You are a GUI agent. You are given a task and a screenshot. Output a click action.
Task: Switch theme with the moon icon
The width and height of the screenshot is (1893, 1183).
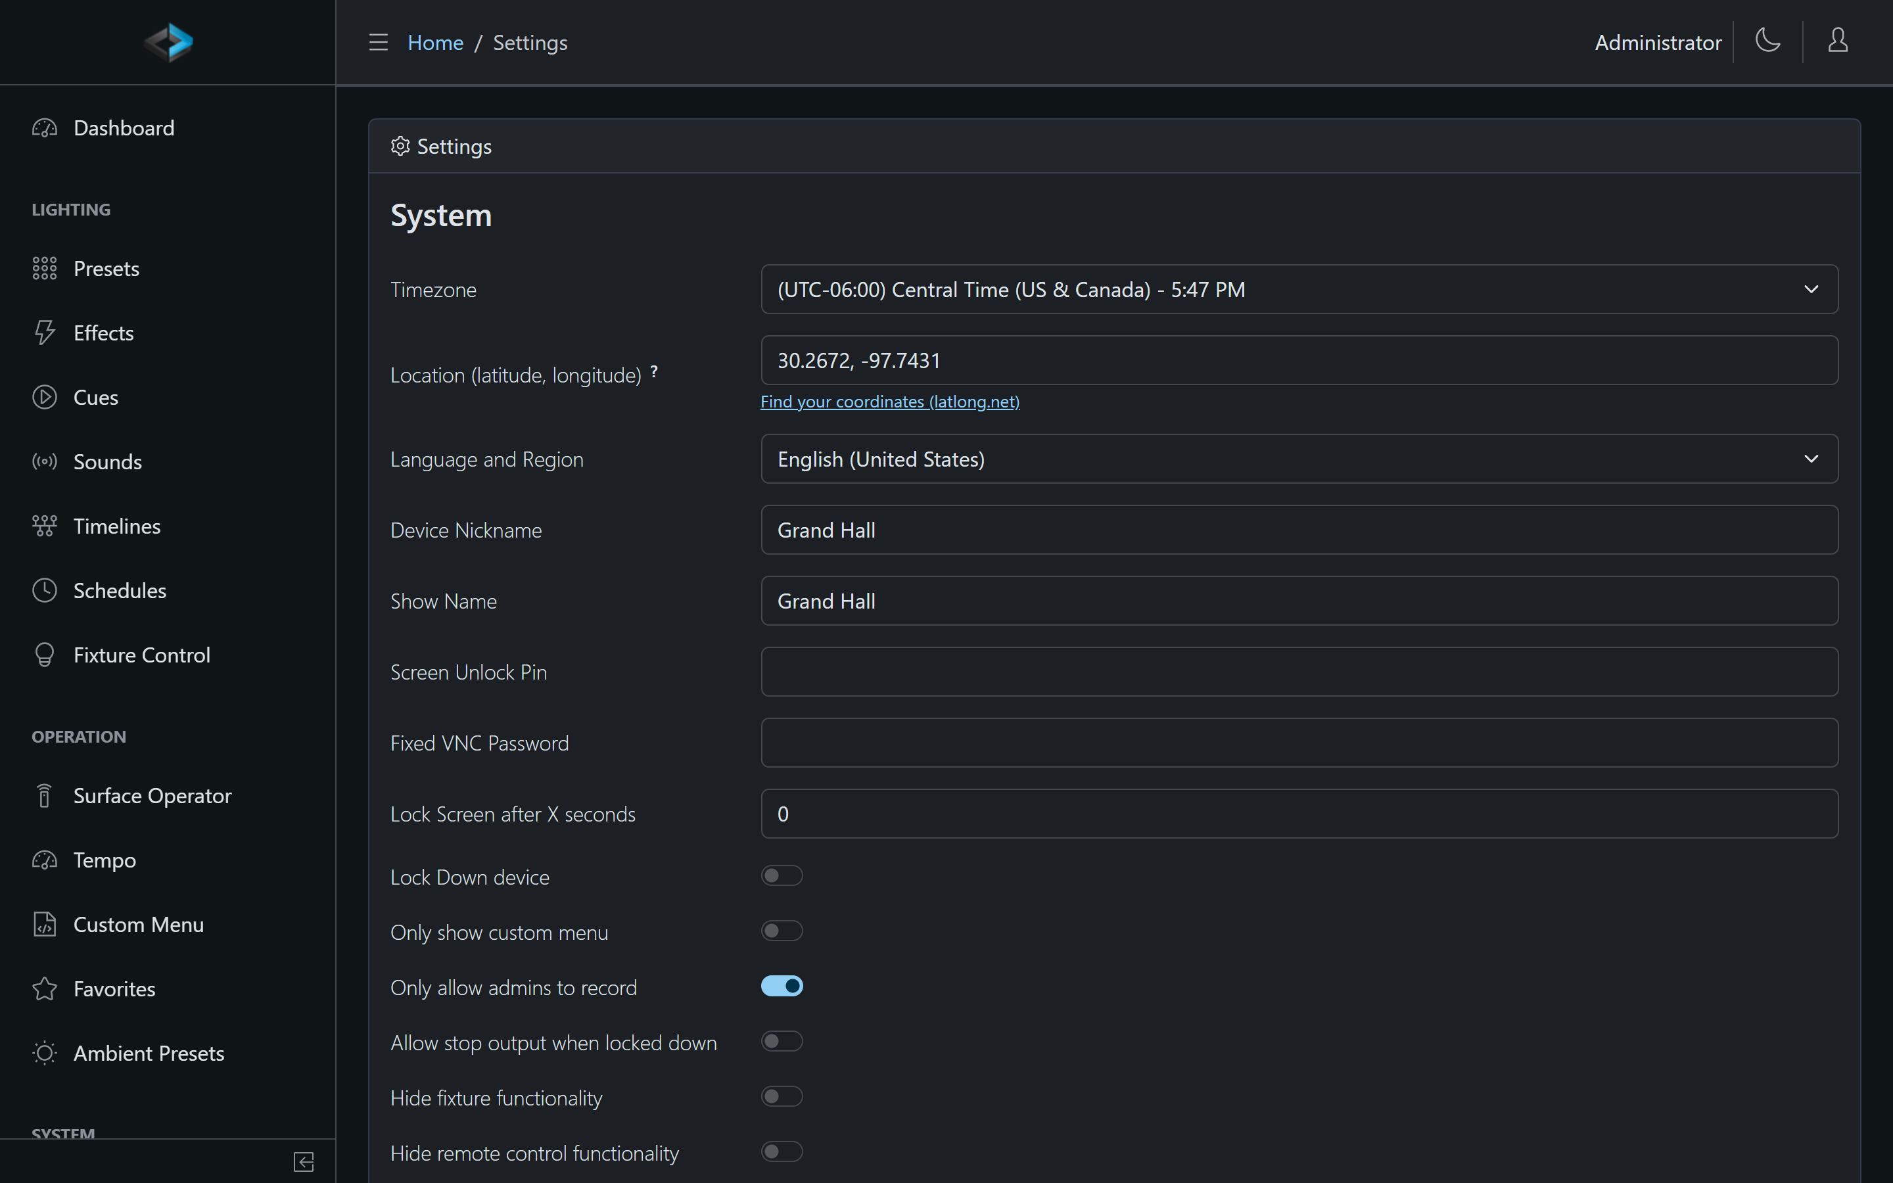coord(1768,41)
